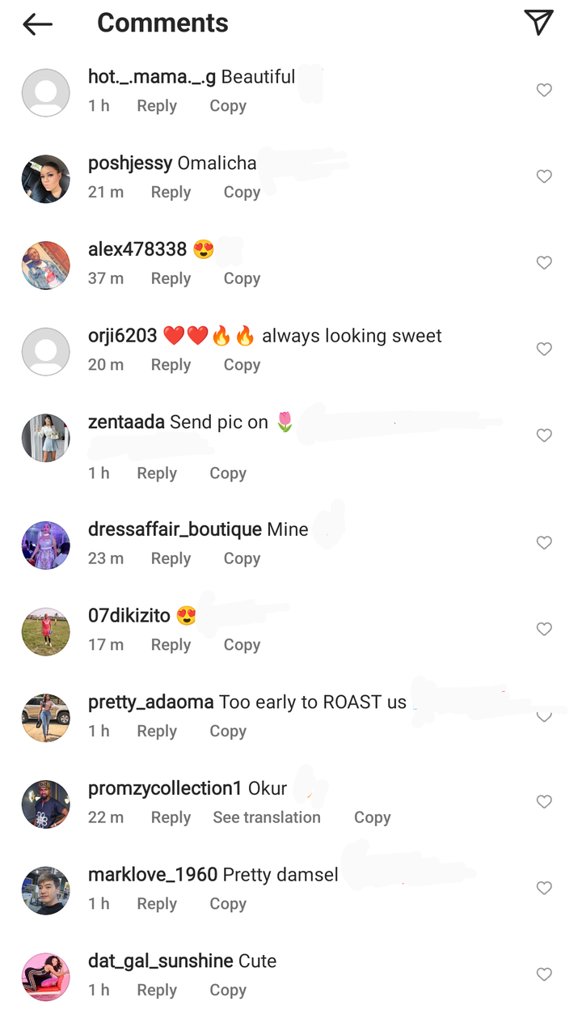Screen dimensions: 582x1010
Task: Toggle heart on orji6203's comment
Action: pyautogui.click(x=544, y=349)
